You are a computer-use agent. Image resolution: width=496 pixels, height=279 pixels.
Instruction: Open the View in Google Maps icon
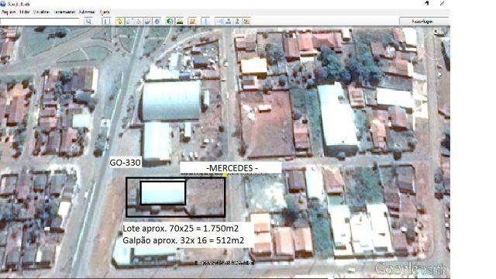[x=246, y=22]
